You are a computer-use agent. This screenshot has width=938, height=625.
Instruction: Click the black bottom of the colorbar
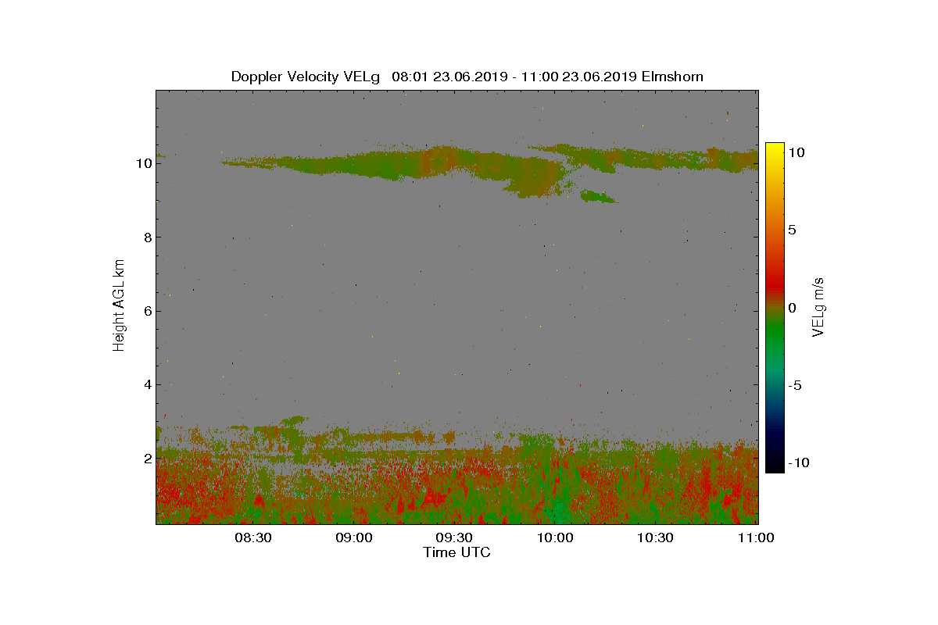pos(775,466)
